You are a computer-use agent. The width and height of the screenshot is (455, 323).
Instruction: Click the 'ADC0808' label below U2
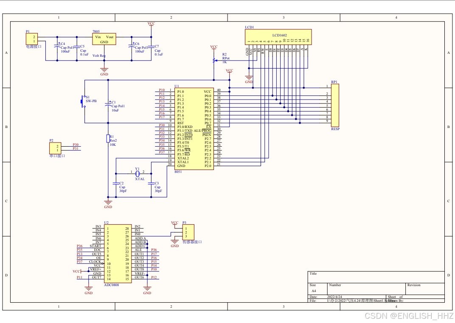pos(112,285)
